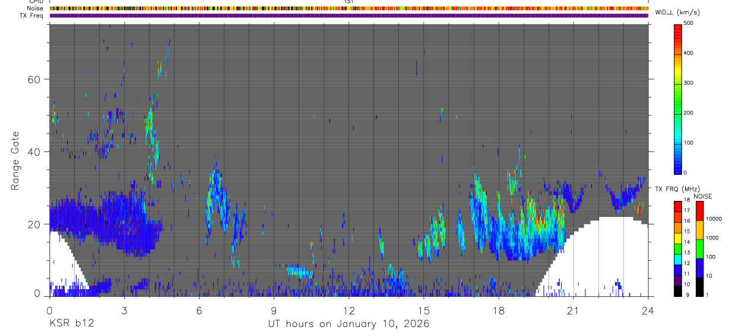Click the 'KSR b12' radar beam label
Screen dimensions: 729x336
pyautogui.click(x=71, y=324)
